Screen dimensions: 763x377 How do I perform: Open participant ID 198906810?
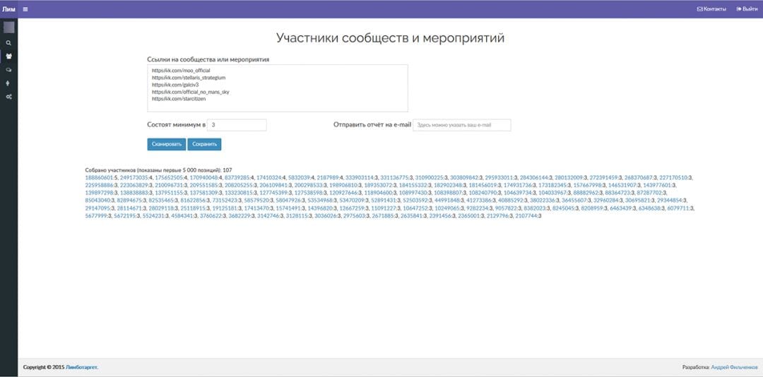click(x=345, y=186)
